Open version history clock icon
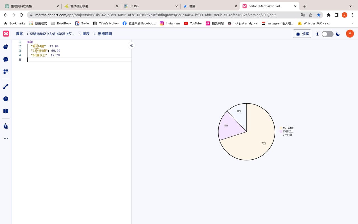358x224 pixels. click(6, 99)
